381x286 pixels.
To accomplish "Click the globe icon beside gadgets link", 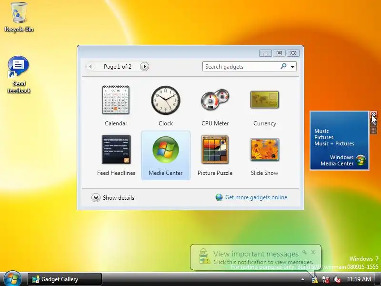I will click(219, 197).
